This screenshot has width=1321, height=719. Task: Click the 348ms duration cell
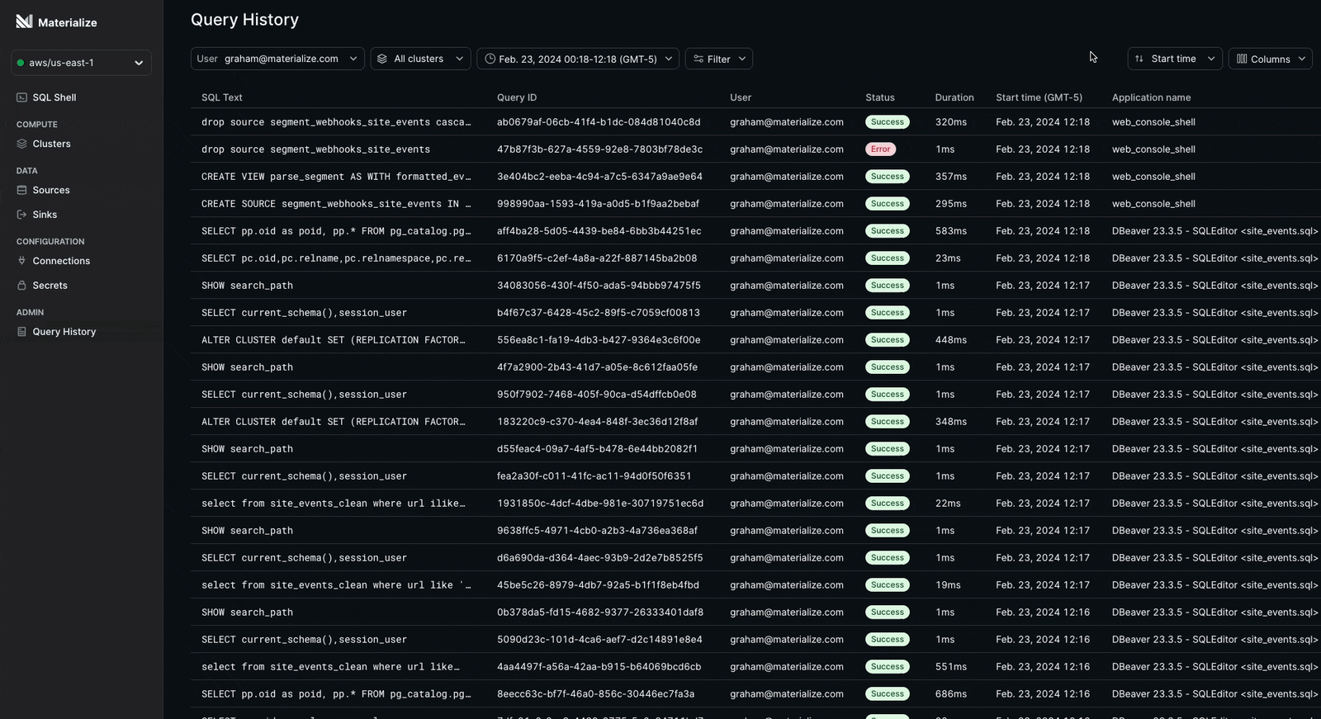pos(951,422)
